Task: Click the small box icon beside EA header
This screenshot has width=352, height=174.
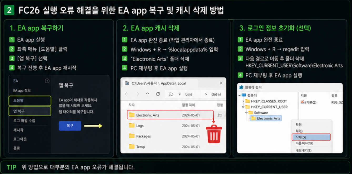Action: (47, 81)
